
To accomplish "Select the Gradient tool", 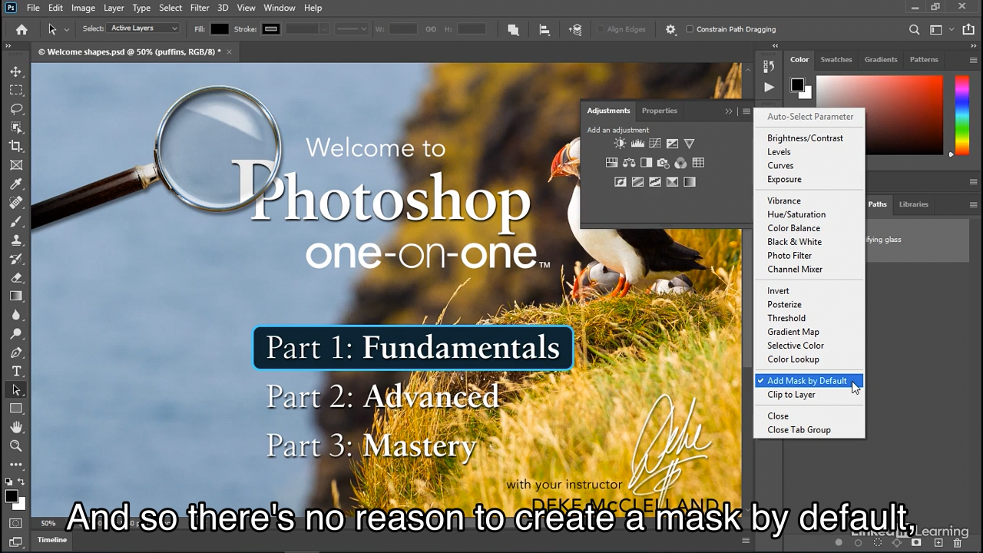I will tap(16, 296).
